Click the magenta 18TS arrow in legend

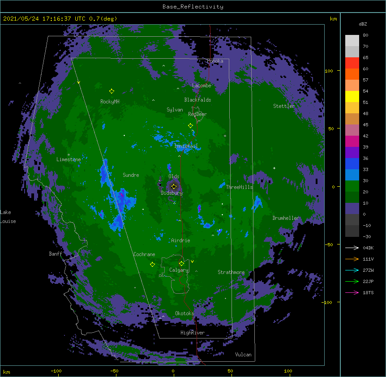coord(352,292)
